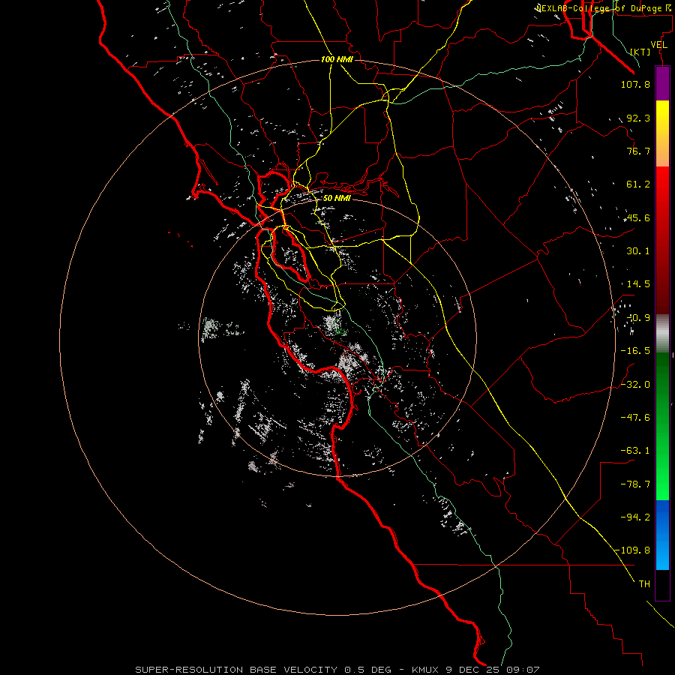675x675 pixels.
Task: Click the -63.1 velocity legend value
Action: tap(635, 451)
